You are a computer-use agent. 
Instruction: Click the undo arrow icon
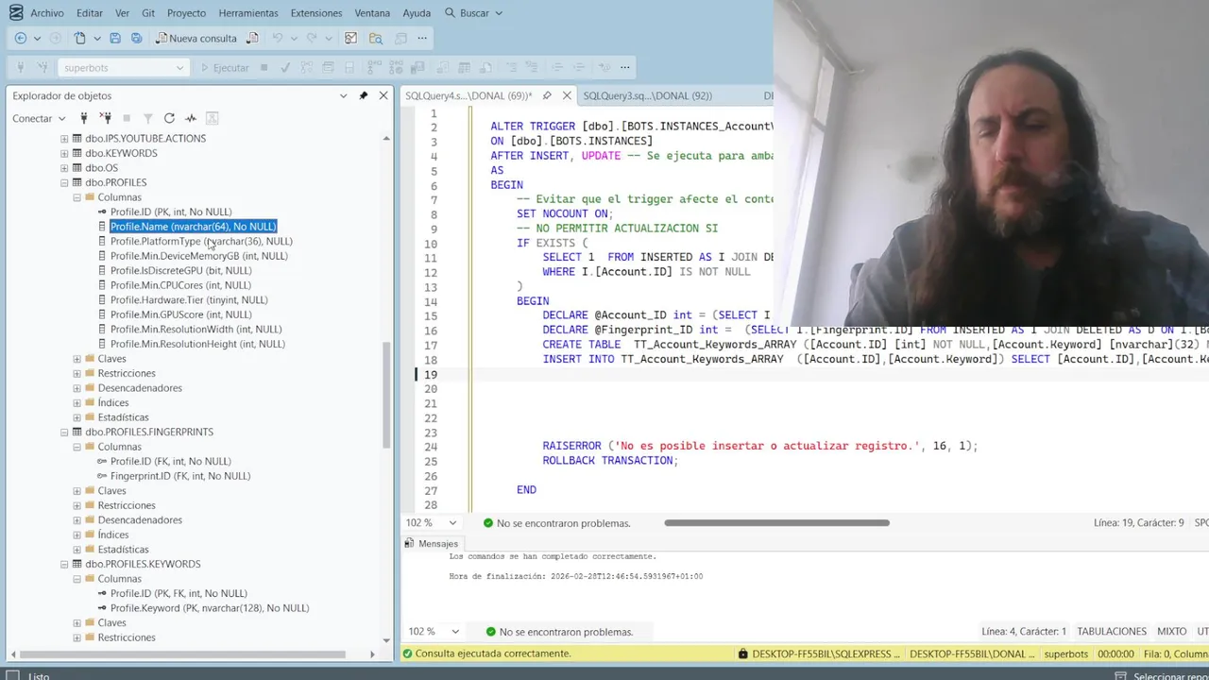[x=278, y=38]
